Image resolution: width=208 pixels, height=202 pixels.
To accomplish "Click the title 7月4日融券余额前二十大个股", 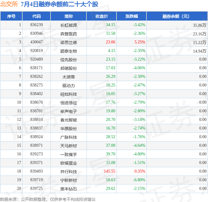I will 59,4.
